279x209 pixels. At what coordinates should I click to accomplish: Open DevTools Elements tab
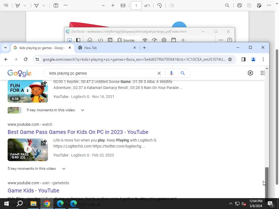click(101, 40)
